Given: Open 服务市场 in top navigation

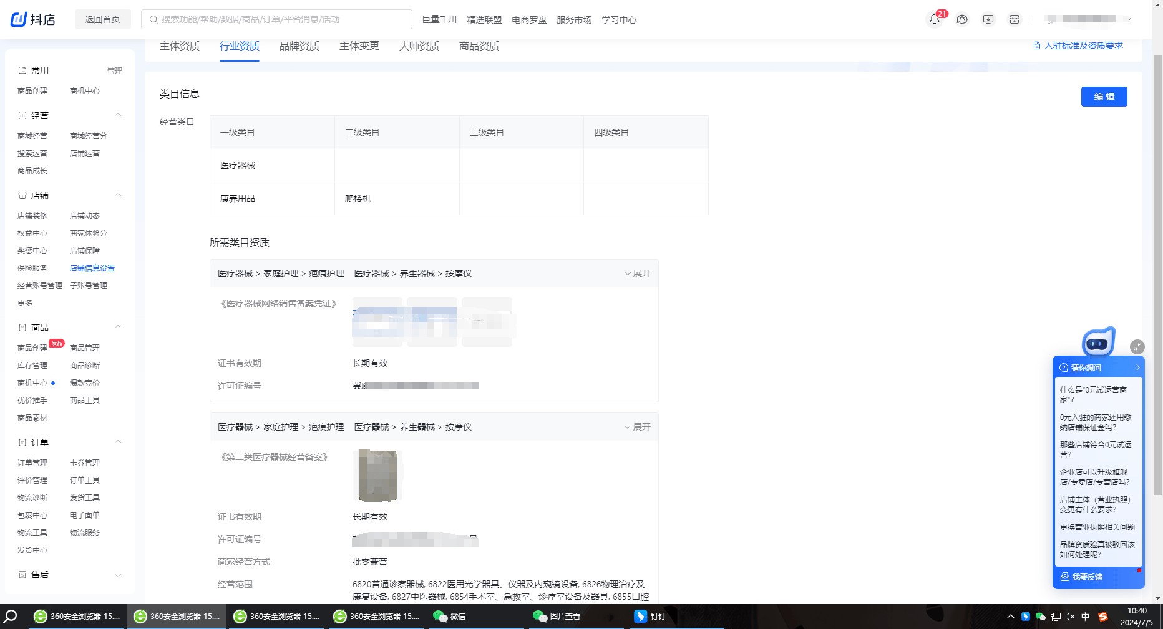Looking at the screenshot, I should pos(574,20).
